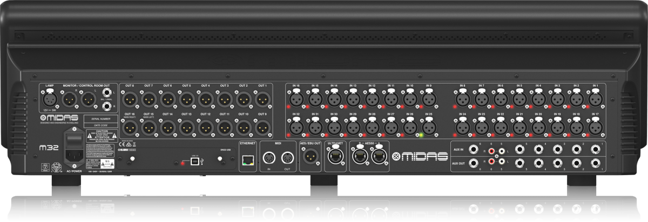Click the IN 1 XLR input
The height and width of the screenshot is (222, 648).
pyautogui.click(x=595, y=99)
